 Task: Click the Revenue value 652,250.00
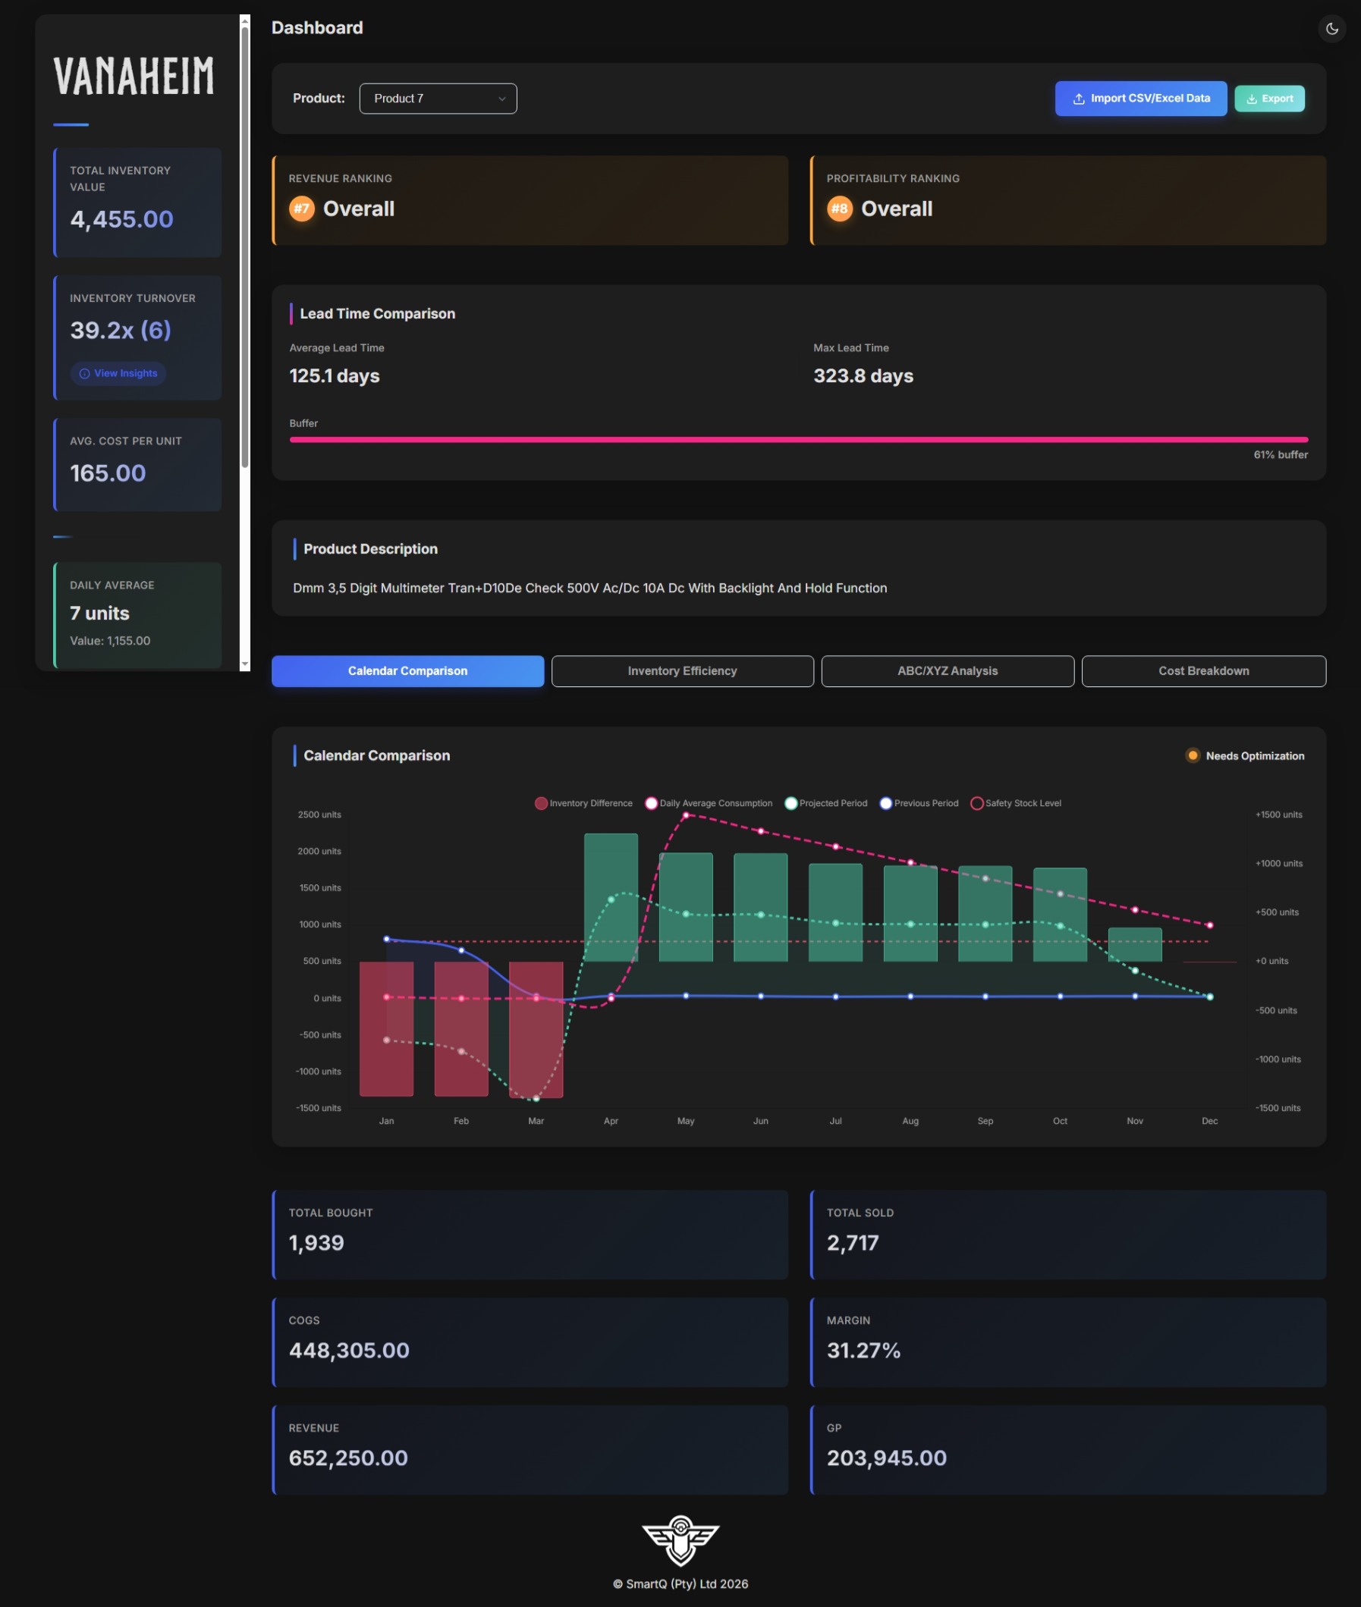coord(348,1458)
